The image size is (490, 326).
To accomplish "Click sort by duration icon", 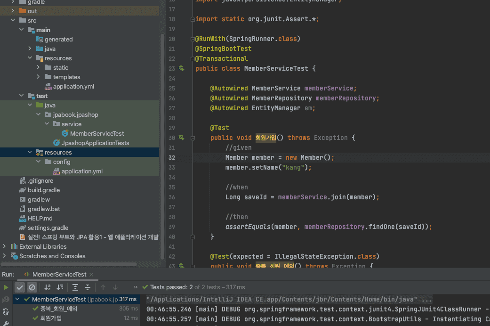I will pyautogui.click(x=60, y=287).
